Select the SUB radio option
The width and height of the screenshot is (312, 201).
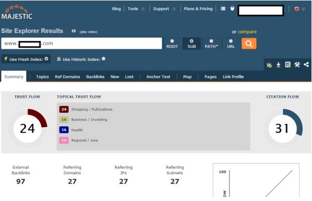[x=192, y=44]
